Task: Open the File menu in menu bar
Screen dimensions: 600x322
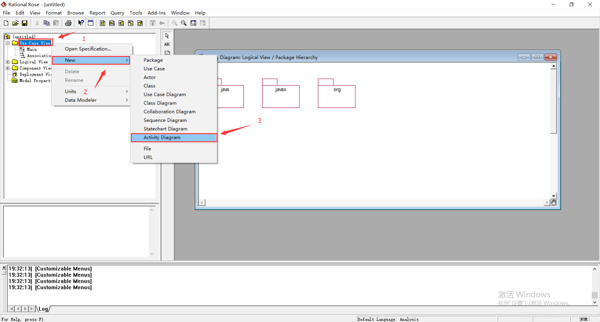Action: click(x=6, y=13)
